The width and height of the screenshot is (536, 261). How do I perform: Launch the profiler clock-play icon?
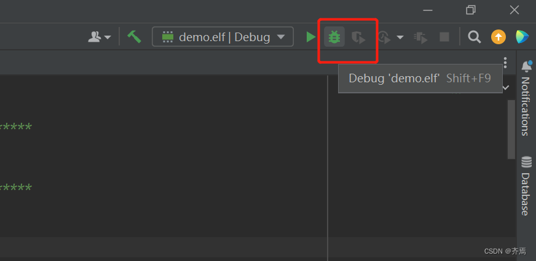coord(385,37)
